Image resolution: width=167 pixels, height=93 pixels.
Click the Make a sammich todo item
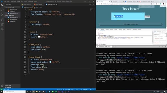131,24
